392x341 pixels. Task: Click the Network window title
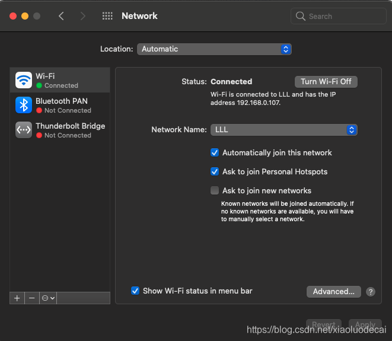139,16
